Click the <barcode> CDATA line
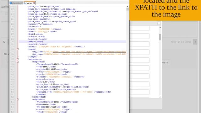The width and height of the screenshot is (201, 113). [60, 77]
